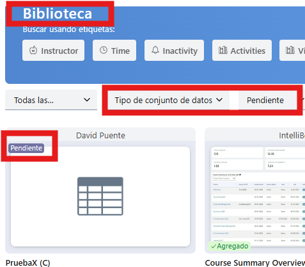
Task: Select the Inactivity tag button
Action: 174,51
